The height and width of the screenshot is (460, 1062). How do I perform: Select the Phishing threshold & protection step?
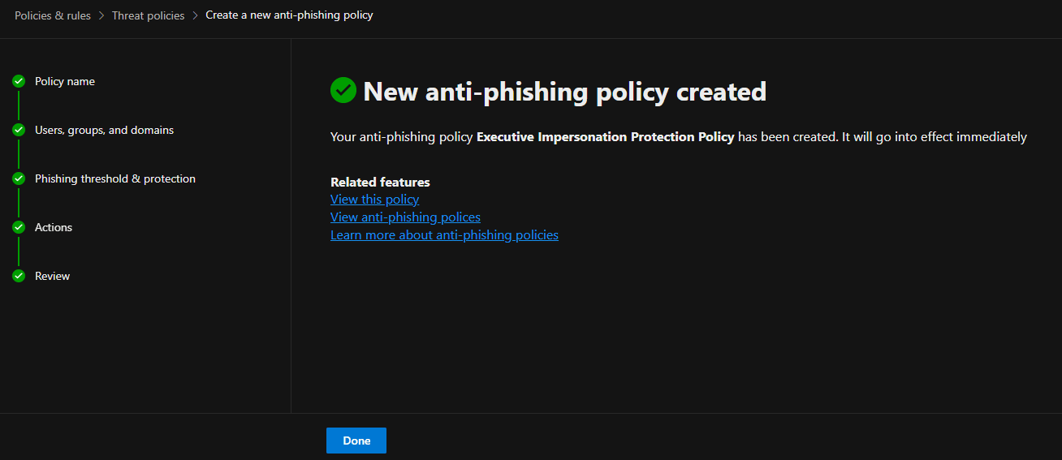[x=115, y=178]
